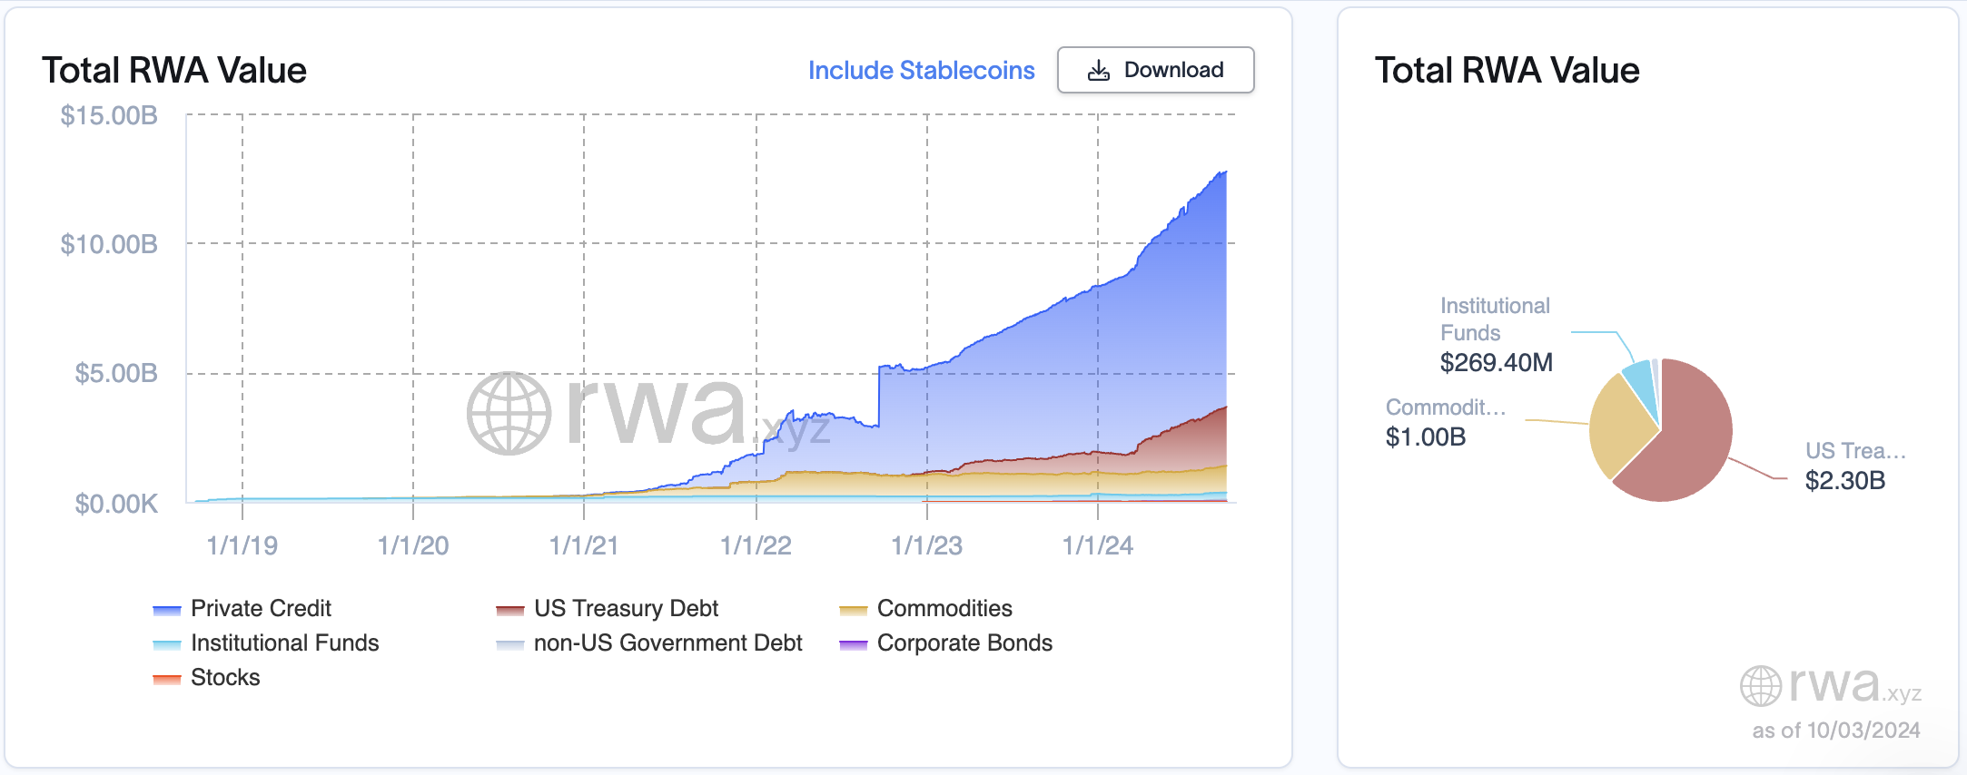Select the US Treasury Debt legend marker

pos(511,608)
